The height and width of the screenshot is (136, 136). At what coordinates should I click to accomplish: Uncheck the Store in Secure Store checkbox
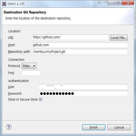pos(40,99)
